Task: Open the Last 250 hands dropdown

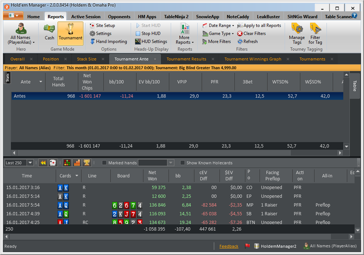Action: point(30,163)
